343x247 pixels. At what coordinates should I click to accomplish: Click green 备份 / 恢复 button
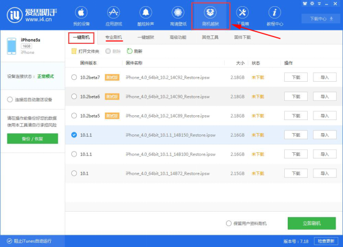coord(32,139)
